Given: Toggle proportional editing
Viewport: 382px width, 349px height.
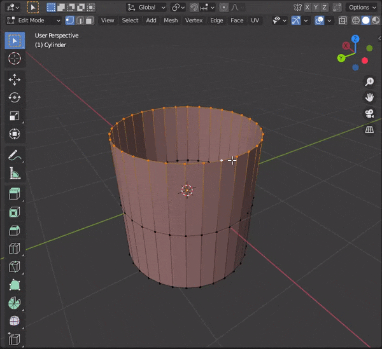Looking at the screenshot, I should click(223, 8).
